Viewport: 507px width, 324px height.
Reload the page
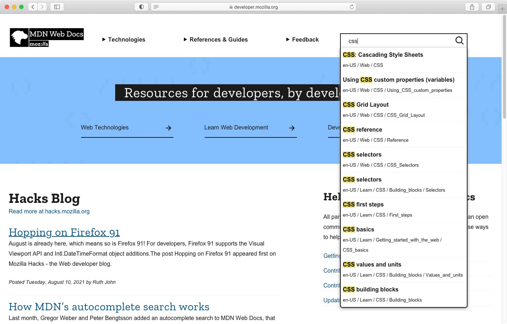[351, 7]
